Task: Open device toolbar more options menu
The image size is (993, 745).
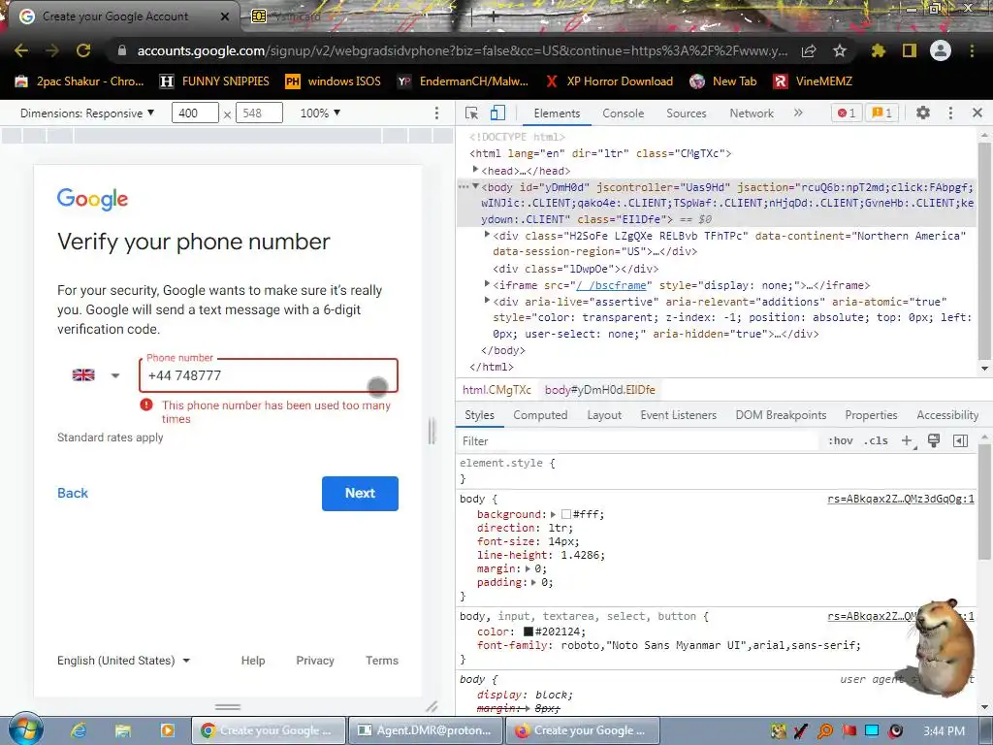Action: (x=436, y=113)
